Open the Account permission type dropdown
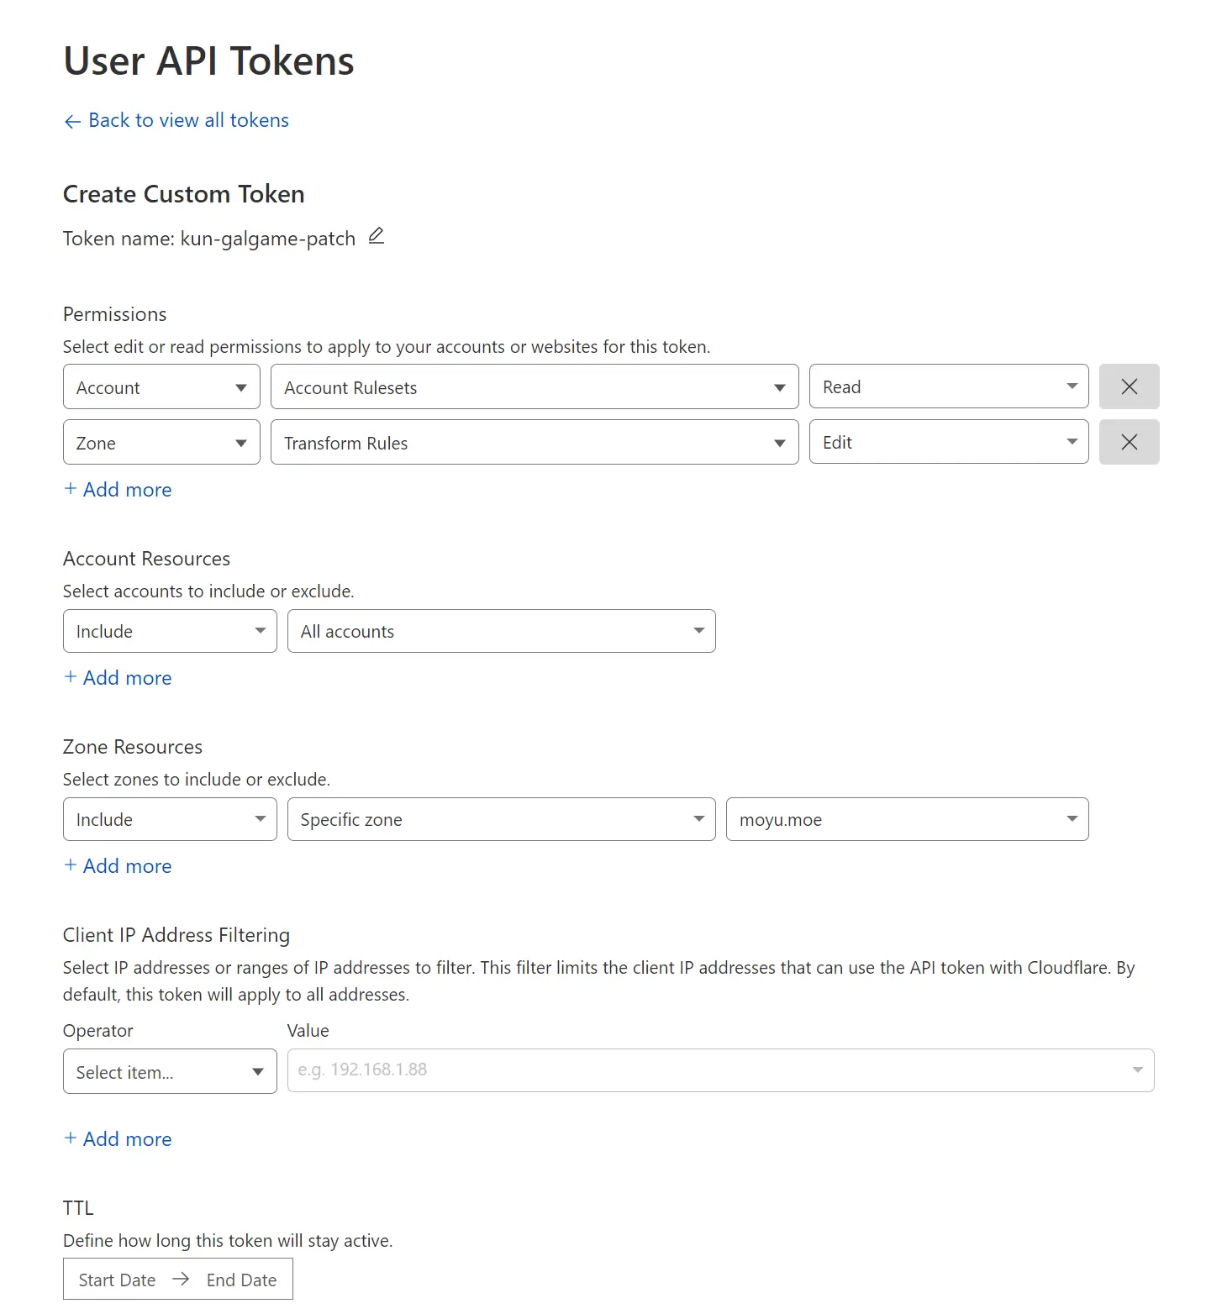This screenshot has width=1206, height=1314. [161, 387]
